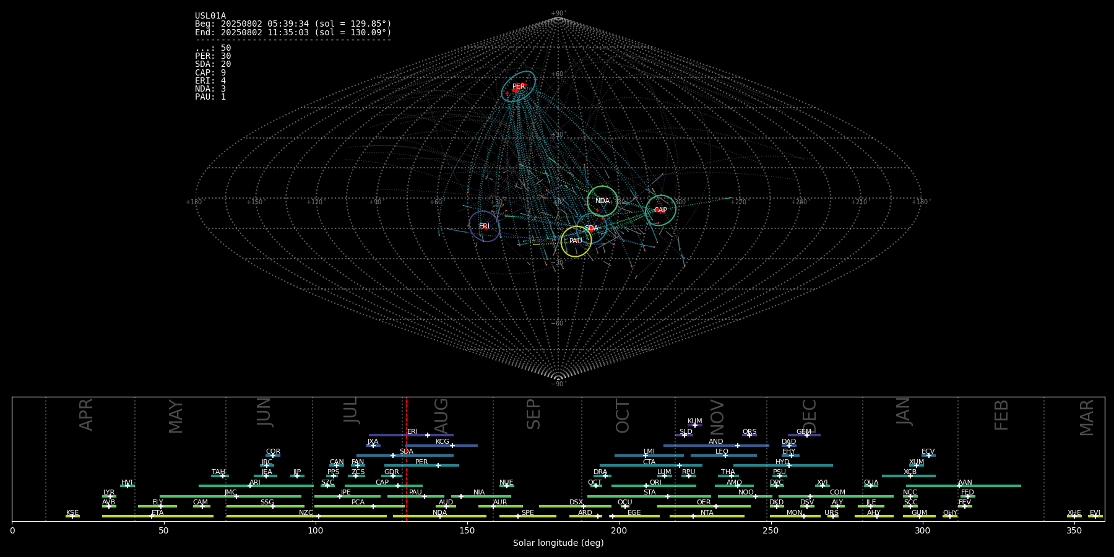Click the ERI shower bar in the timeline
This screenshot has width=1114, height=557.
(x=411, y=435)
